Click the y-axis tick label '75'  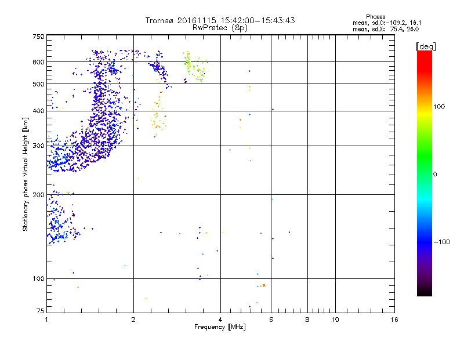[41, 311]
